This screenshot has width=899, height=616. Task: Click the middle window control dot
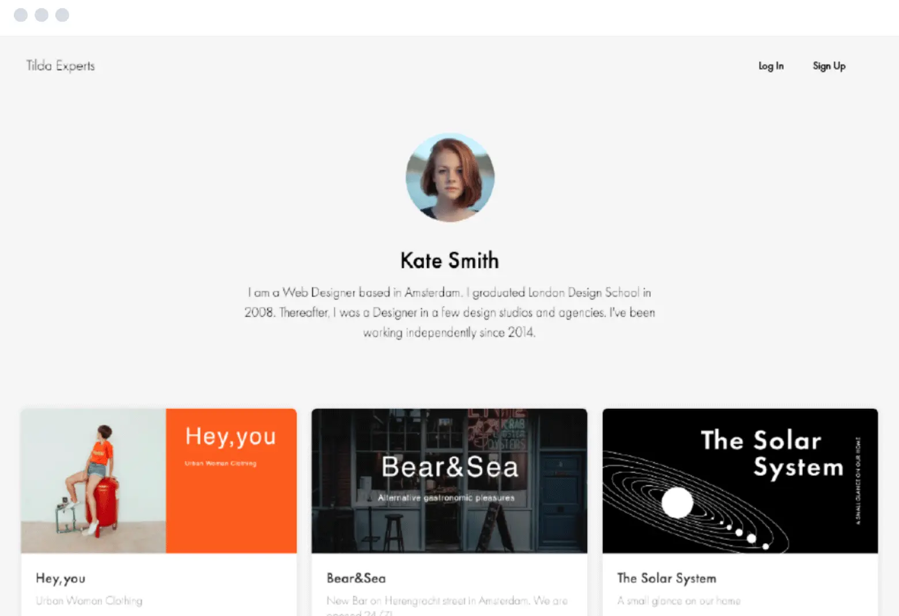41,15
